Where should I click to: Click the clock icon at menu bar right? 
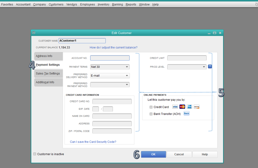(256, 4)
